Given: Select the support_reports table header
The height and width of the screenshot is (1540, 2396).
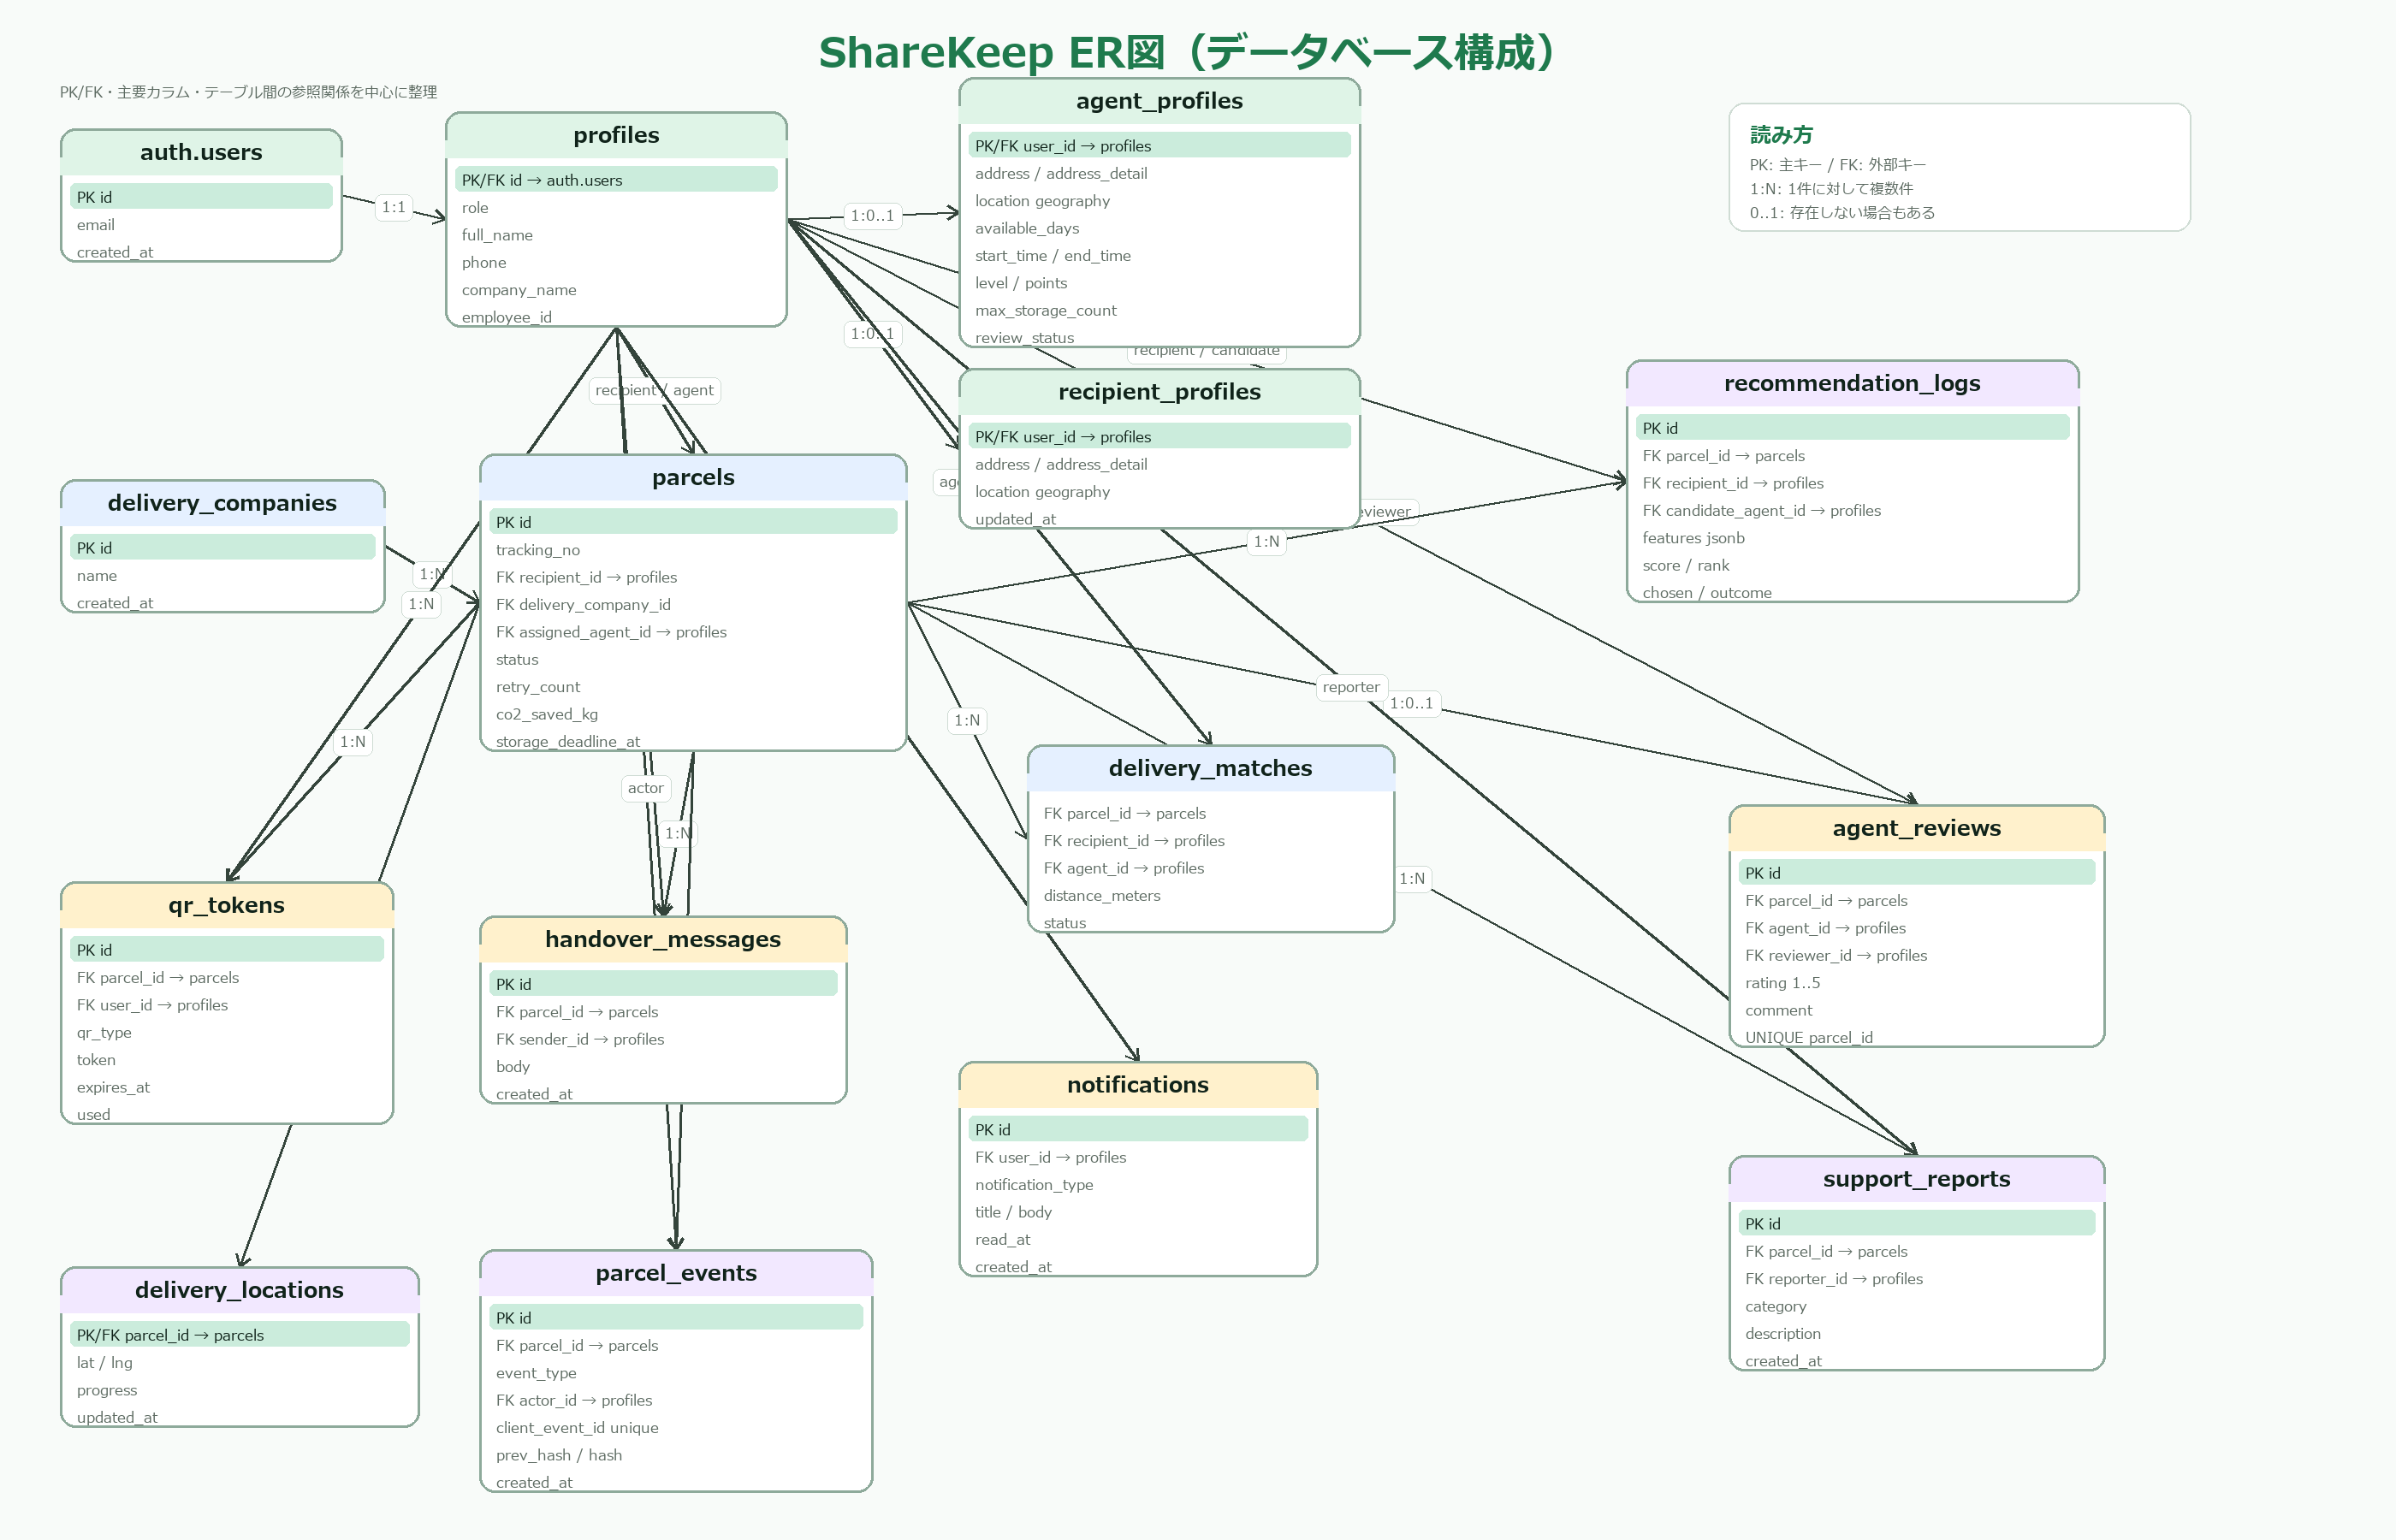Looking at the screenshot, I should coord(1916,1179).
